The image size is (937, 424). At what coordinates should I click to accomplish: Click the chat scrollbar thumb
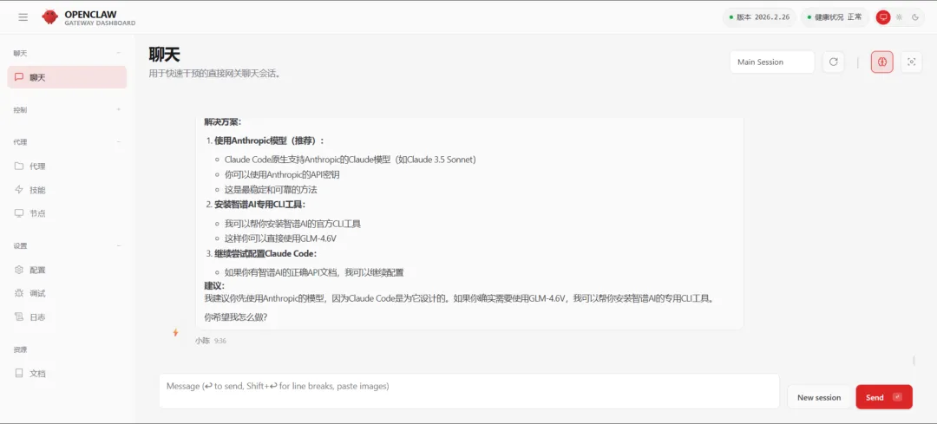(x=914, y=361)
